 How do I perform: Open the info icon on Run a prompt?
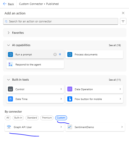click(x=55, y=54)
